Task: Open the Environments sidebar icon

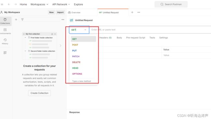Action: pos(5,31)
